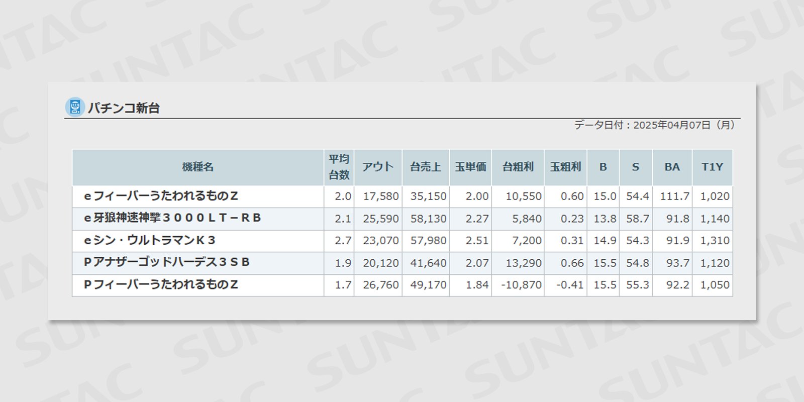Click the 台粗利 value 13,290
The height and width of the screenshot is (402, 804).
point(524,263)
